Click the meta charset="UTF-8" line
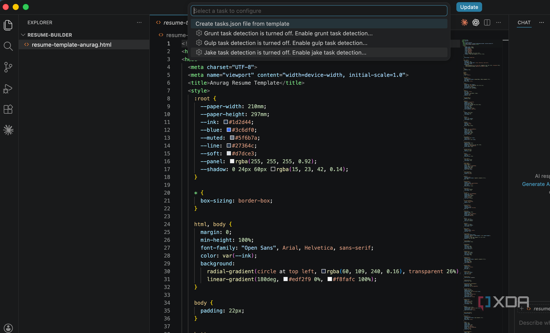The height and width of the screenshot is (333, 550). (x=222, y=67)
